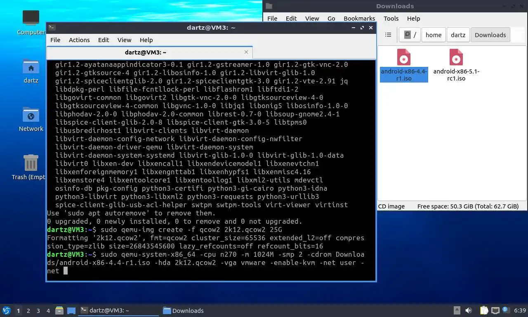
Task: Click the 6:39 panel clock
Action: click(520, 310)
